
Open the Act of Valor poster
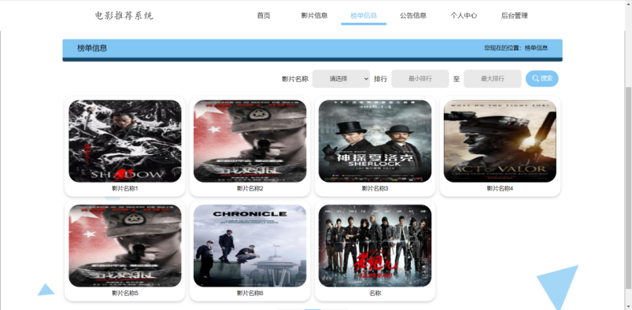click(x=500, y=141)
